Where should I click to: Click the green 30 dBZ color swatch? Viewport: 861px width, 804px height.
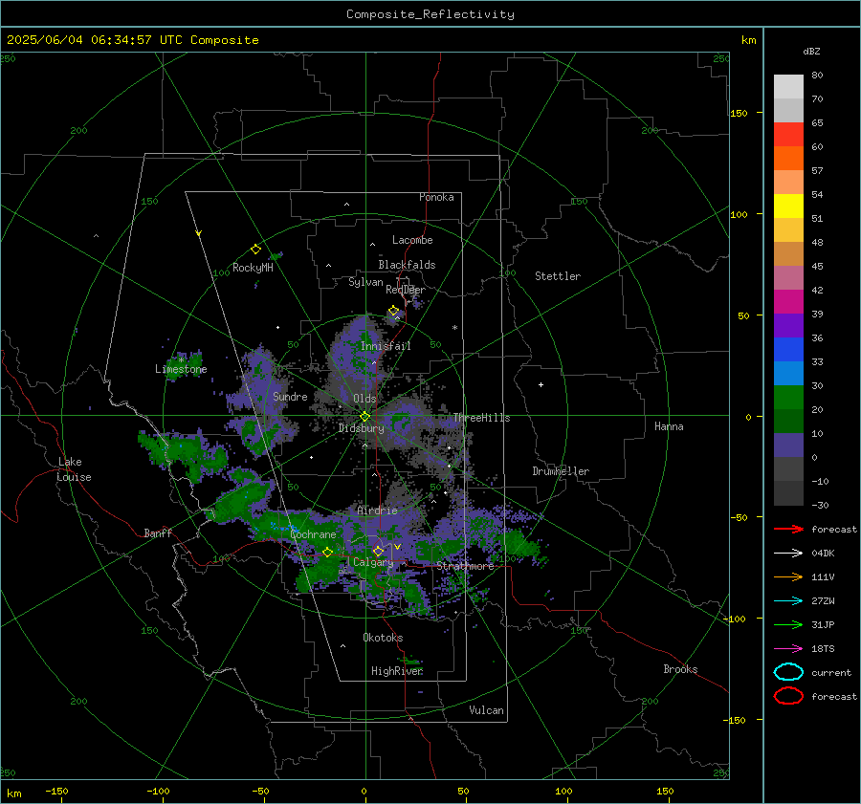click(788, 398)
